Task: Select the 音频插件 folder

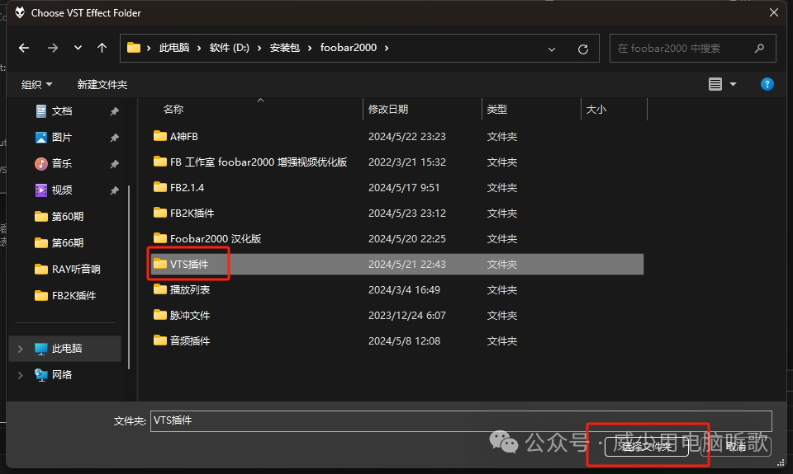Action: coord(397,340)
